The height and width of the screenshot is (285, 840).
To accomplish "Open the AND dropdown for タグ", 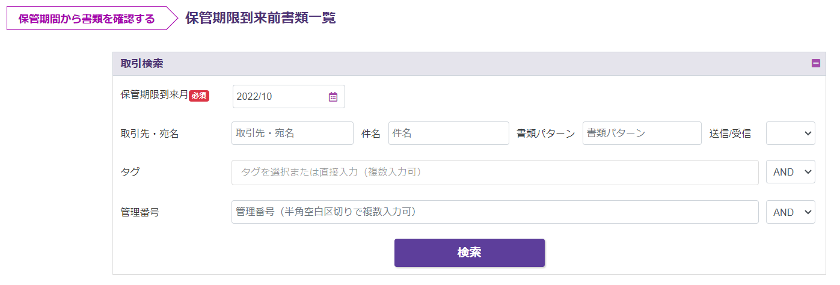I will [790, 172].
